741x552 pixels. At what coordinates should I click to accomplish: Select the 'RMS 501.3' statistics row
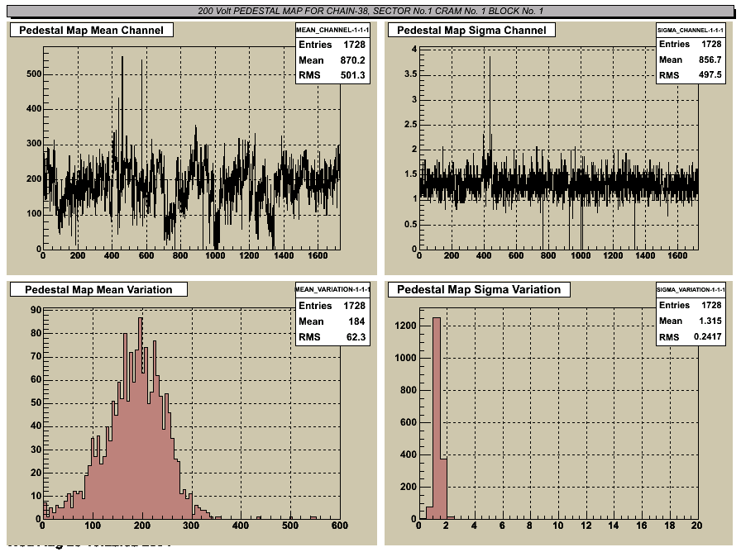click(x=332, y=75)
